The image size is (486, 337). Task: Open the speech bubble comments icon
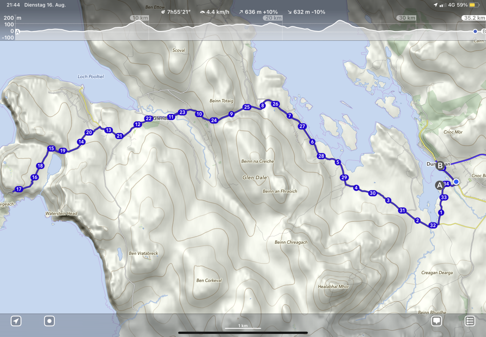click(437, 321)
